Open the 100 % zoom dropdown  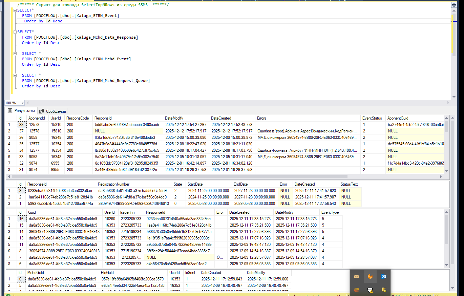[x=23, y=103]
